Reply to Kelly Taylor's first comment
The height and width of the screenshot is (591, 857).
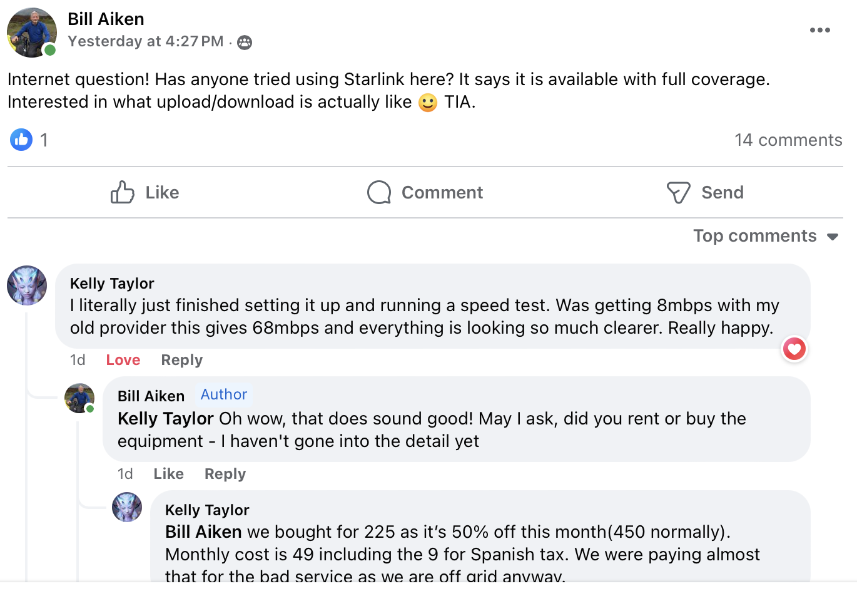click(182, 360)
